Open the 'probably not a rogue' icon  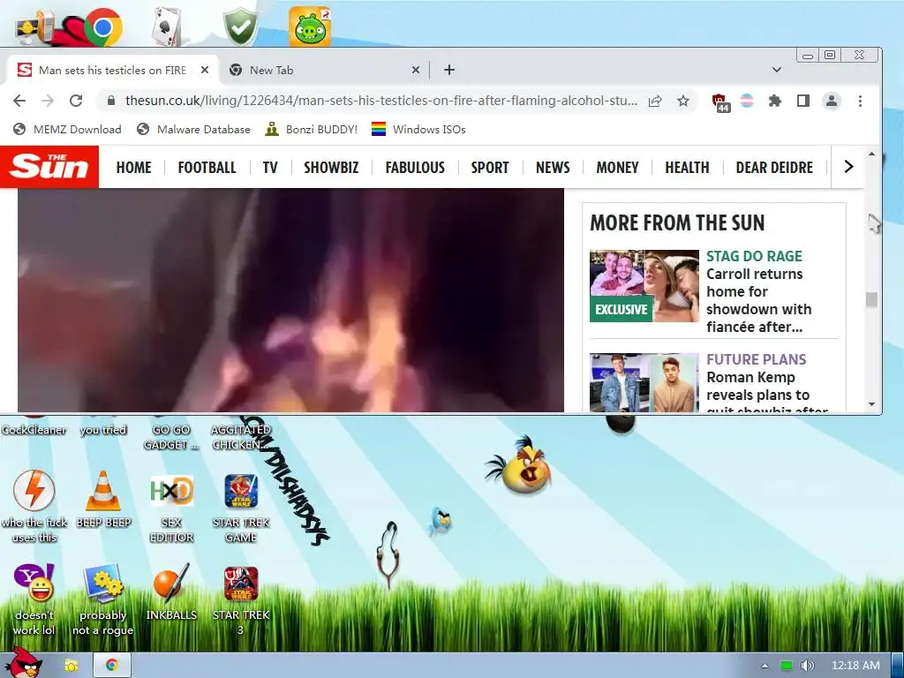(103, 599)
